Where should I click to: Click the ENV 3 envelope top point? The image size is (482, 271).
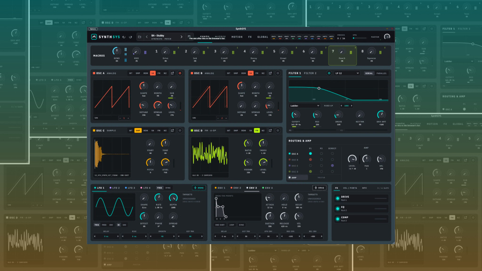coord(216,199)
